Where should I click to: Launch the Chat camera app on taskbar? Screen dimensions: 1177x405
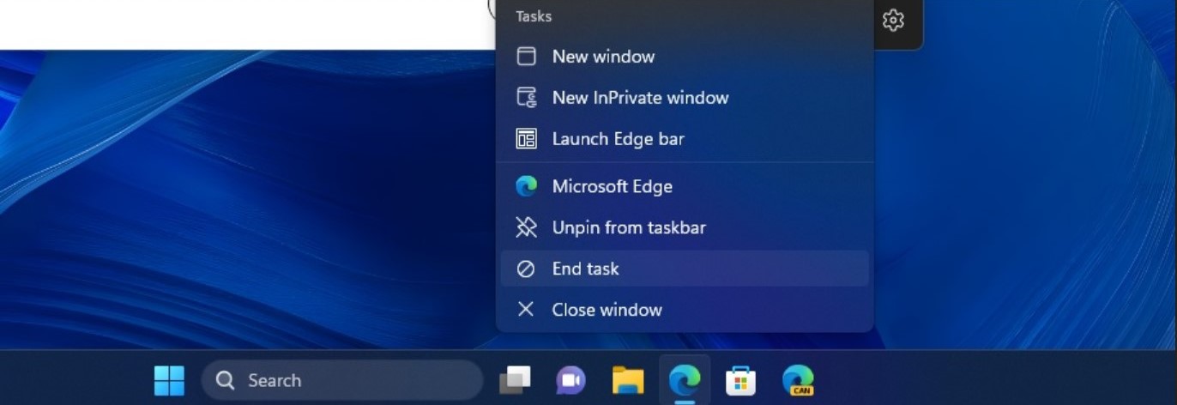570,380
